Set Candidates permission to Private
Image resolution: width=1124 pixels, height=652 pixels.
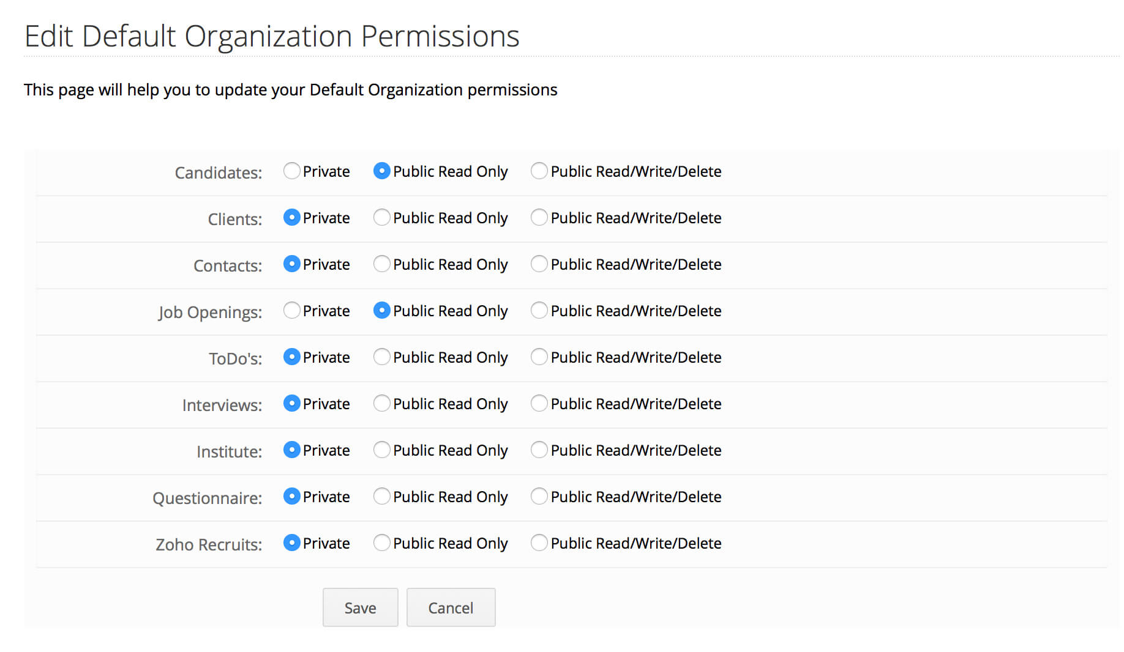pyautogui.click(x=292, y=171)
